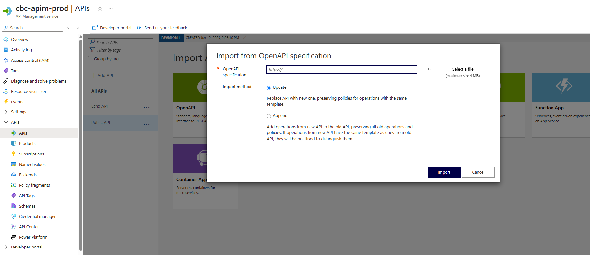Open the Products menu item

pyautogui.click(x=27, y=143)
